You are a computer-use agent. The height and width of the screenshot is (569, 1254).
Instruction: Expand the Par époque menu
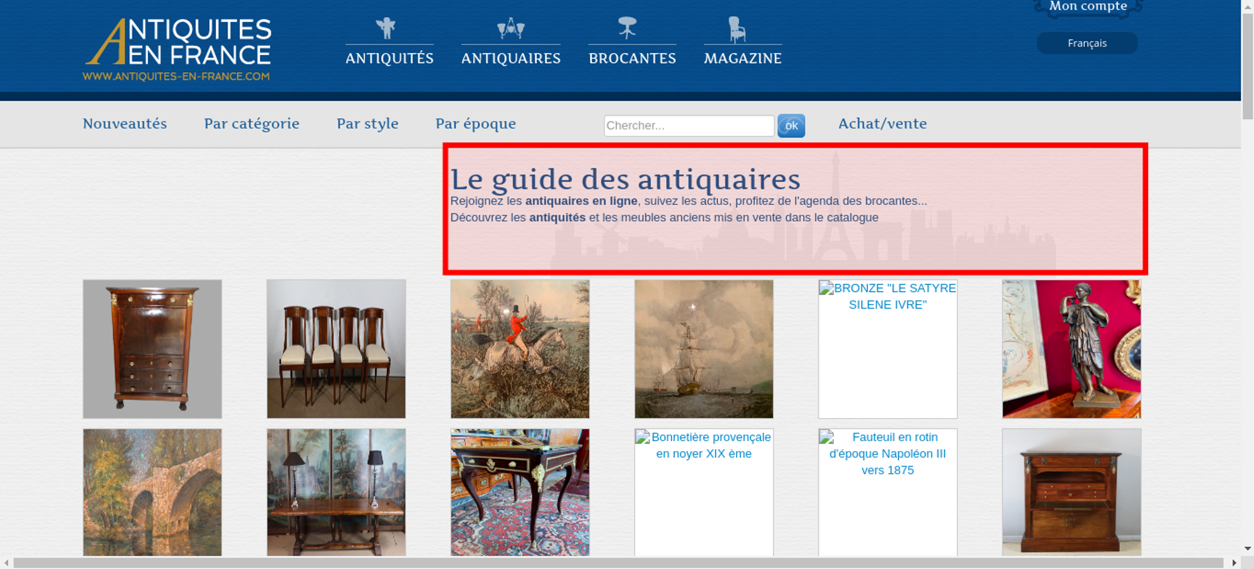point(475,124)
